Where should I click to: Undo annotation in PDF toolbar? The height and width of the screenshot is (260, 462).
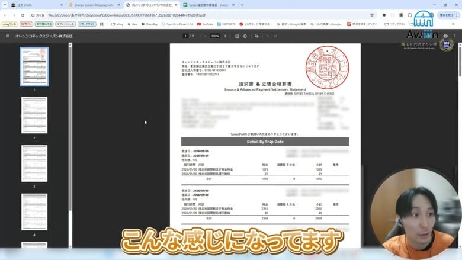268,36
